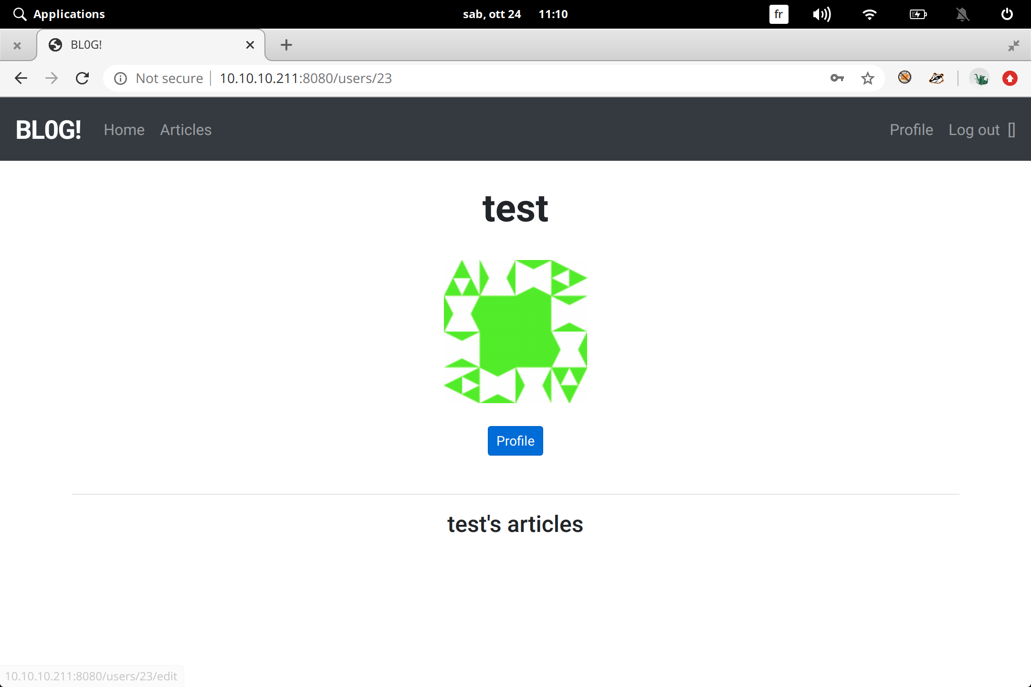Click the green identicon avatar image
The height and width of the screenshot is (687, 1031).
point(515,332)
